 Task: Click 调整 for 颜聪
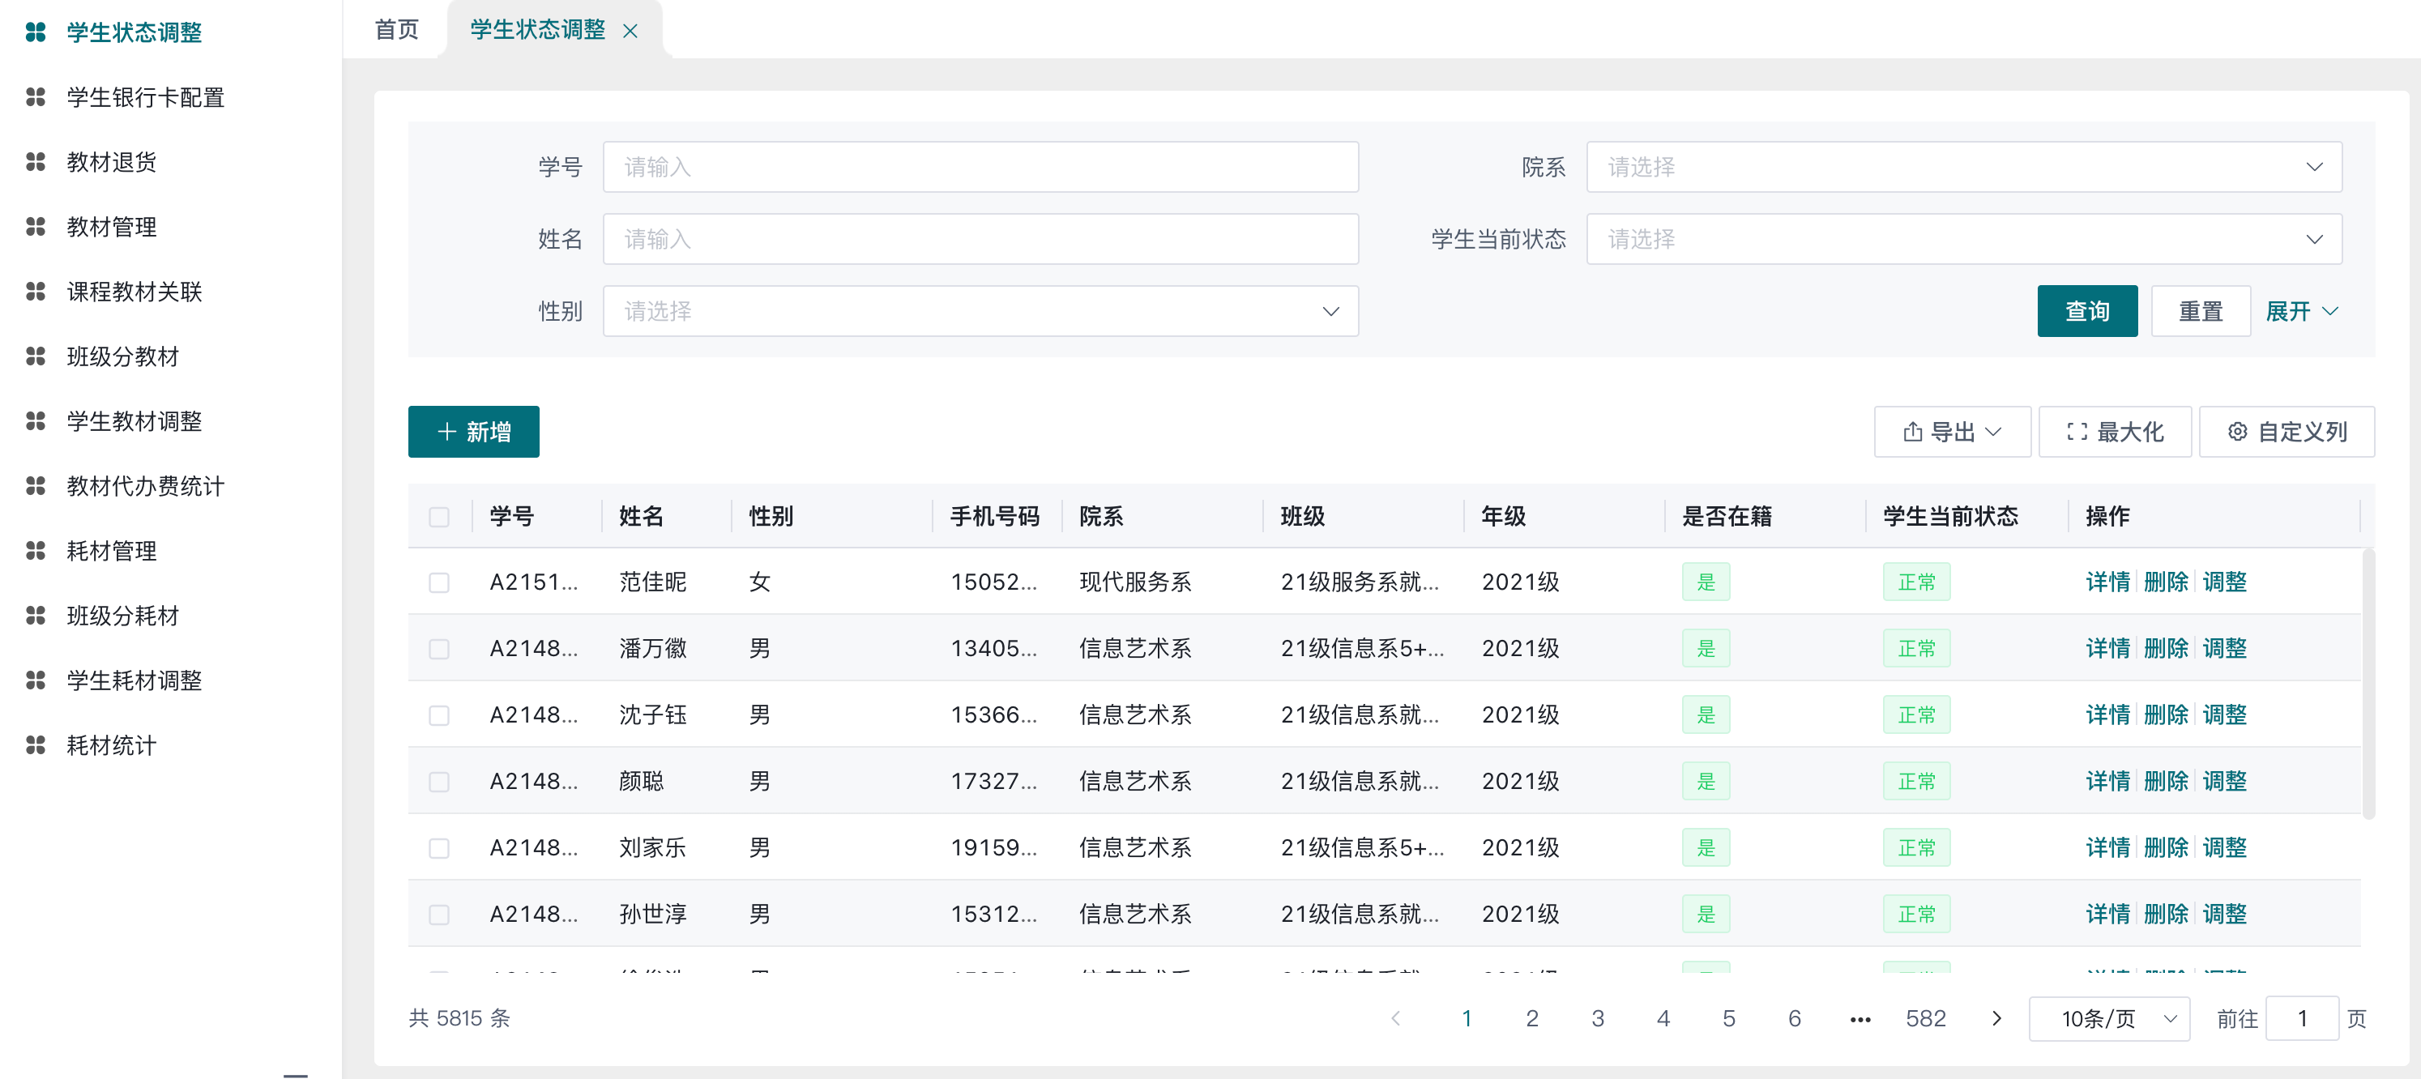click(x=2225, y=782)
